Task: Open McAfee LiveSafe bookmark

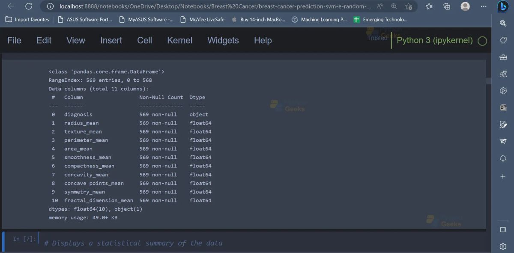Action: 203,20
